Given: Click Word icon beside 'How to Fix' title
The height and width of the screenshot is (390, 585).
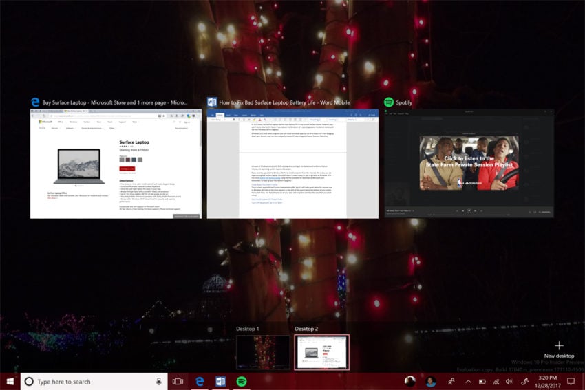Looking at the screenshot, I should click(212, 102).
